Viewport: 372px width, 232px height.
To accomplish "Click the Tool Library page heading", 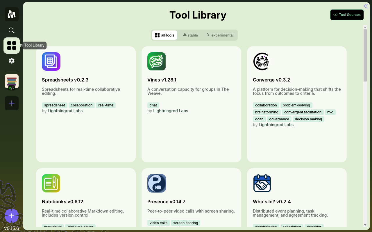I will point(198,15).
